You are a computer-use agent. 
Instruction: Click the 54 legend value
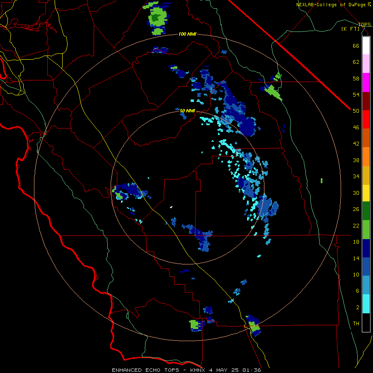click(x=356, y=94)
